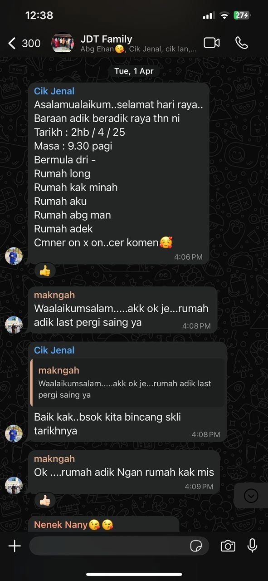Tap the Tue, 1 Apr date badge

(x=134, y=71)
